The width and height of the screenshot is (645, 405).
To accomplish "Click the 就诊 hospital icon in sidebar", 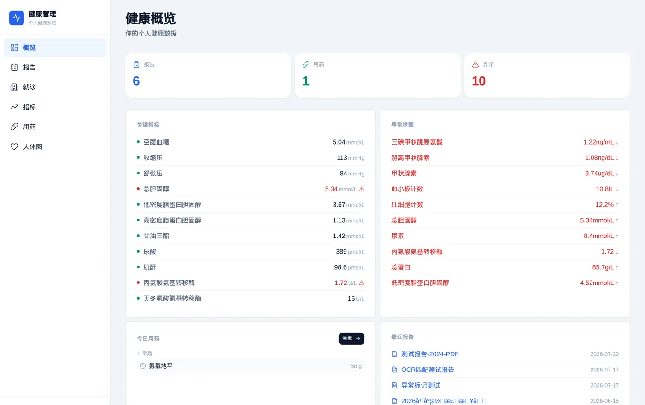I will click(x=14, y=87).
